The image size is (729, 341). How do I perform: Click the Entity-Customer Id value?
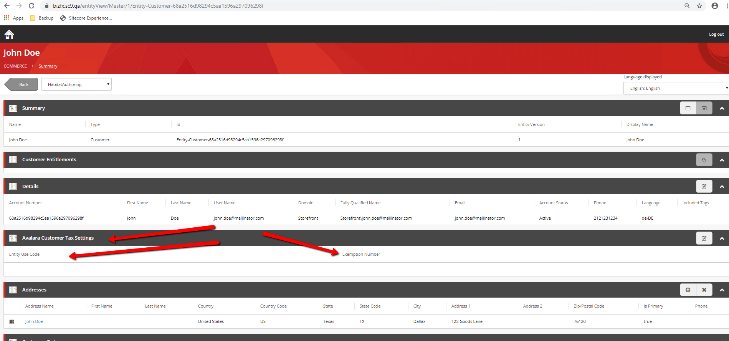click(230, 140)
